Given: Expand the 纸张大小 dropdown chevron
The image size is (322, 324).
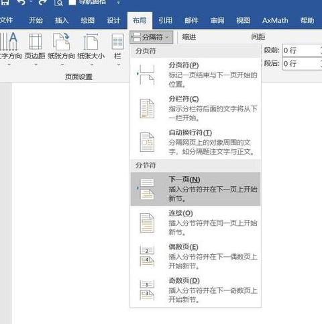Looking at the screenshot, I should 92,65.
